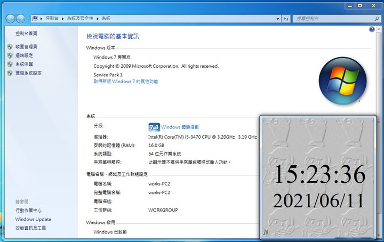384x242 pixels.
Task: Click the works-PC2 value beside 電腦名稱
Action: (x=159, y=184)
